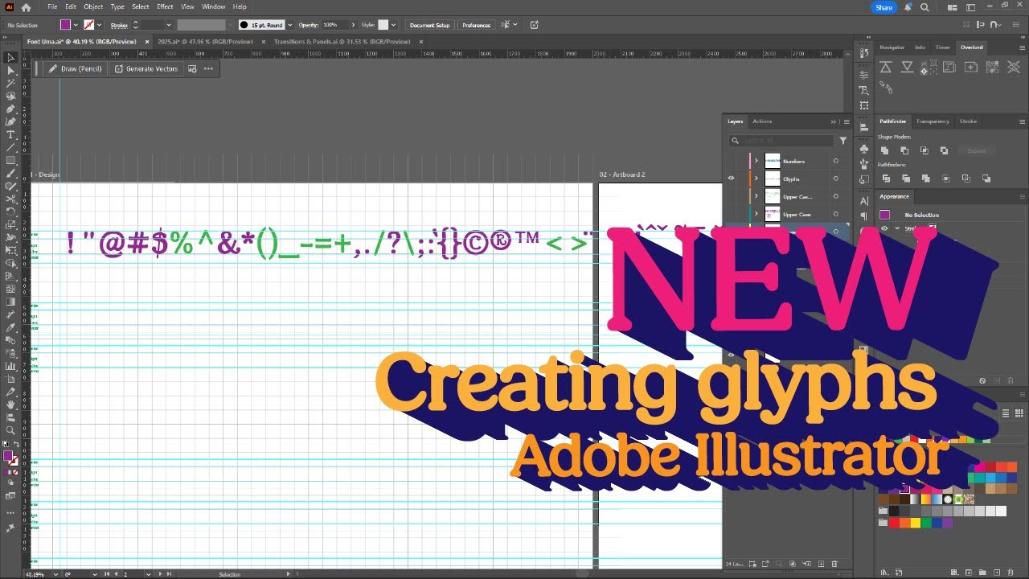Open the Effect menu
The width and height of the screenshot is (1029, 579).
point(165,6)
